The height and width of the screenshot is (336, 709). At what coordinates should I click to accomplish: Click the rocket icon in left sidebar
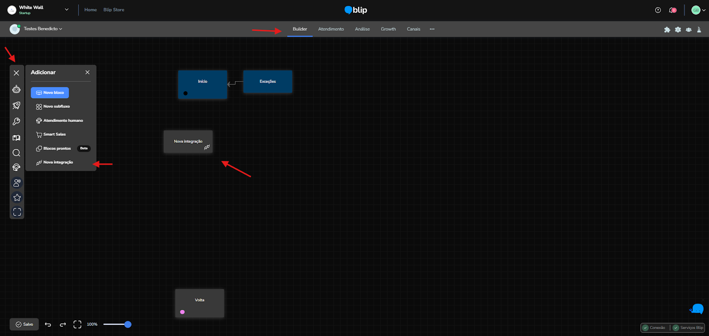point(16,105)
